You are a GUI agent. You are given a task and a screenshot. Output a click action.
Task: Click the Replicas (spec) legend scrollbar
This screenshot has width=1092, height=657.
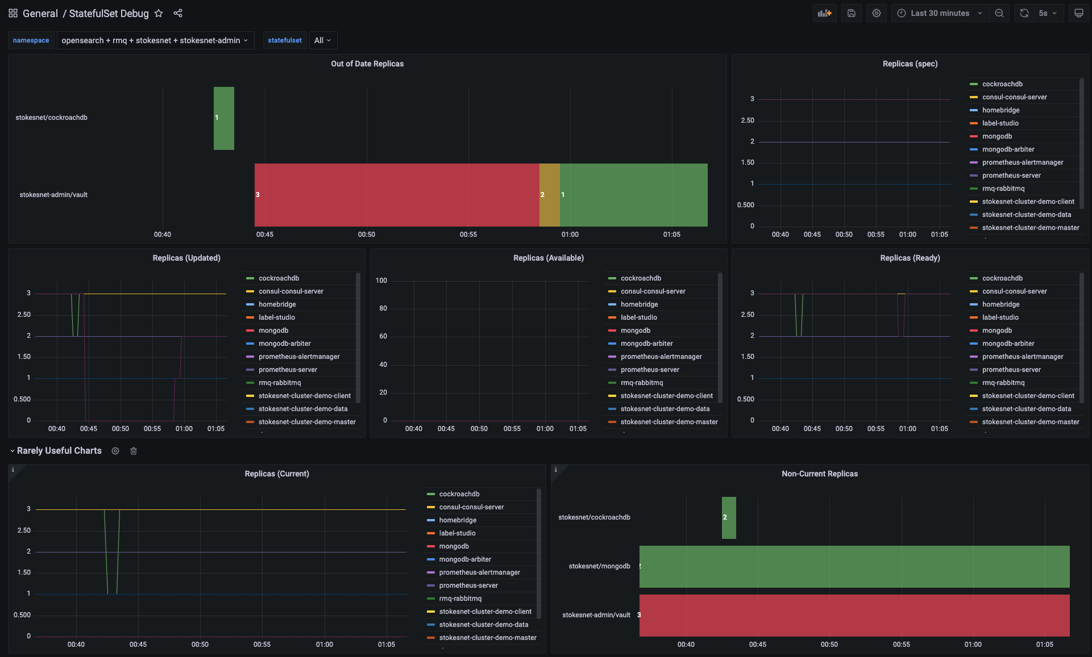pos(1081,143)
